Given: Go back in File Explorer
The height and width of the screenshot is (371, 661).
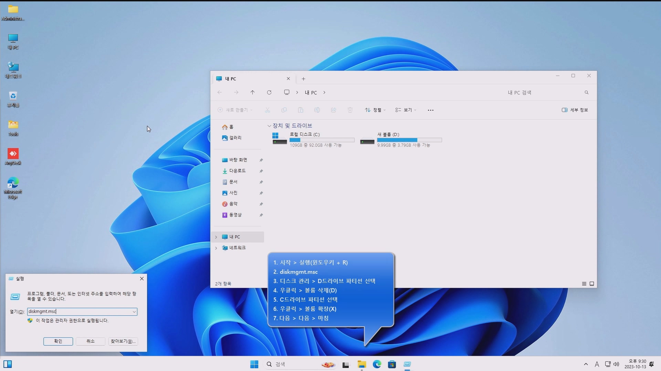Looking at the screenshot, I should pyautogui.click(x=220, y=92).
